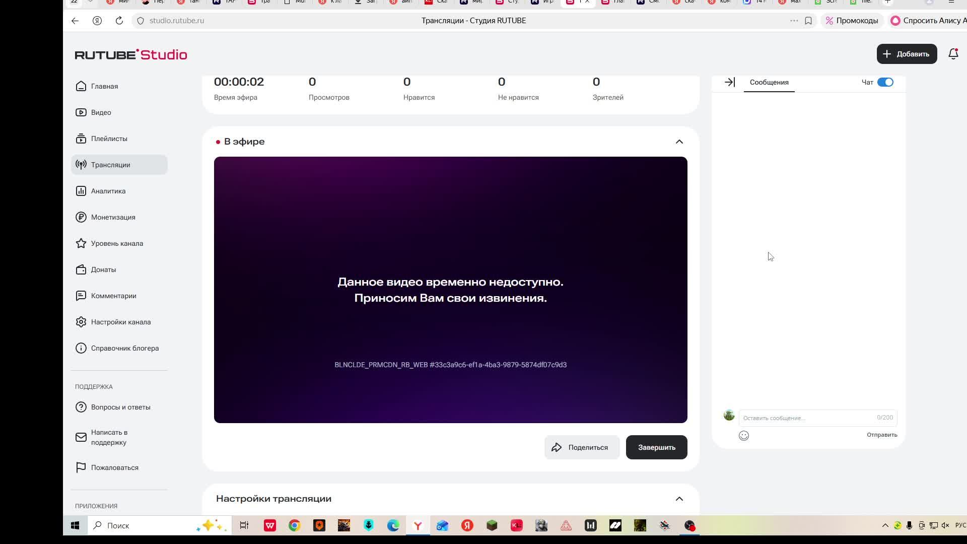Image resolution: width=967 pixels, height=544 pixels.
Task: Click studio.rutube.ru address bar
Action: pyautogui.click(x=177, y=21)
